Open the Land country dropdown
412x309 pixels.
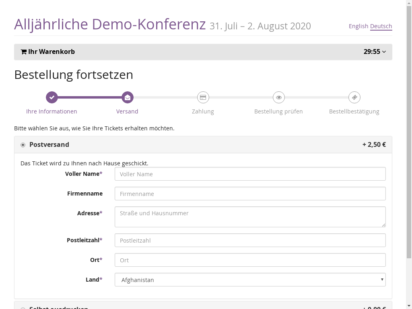[x=250, y=280]
